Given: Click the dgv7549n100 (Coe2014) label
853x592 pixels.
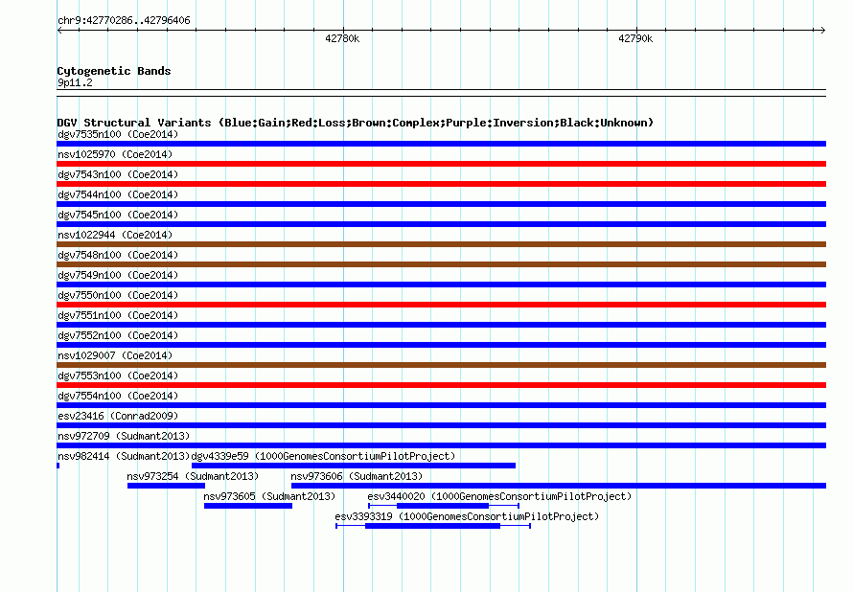Looking at the screenshot, I should coord(118,275).
